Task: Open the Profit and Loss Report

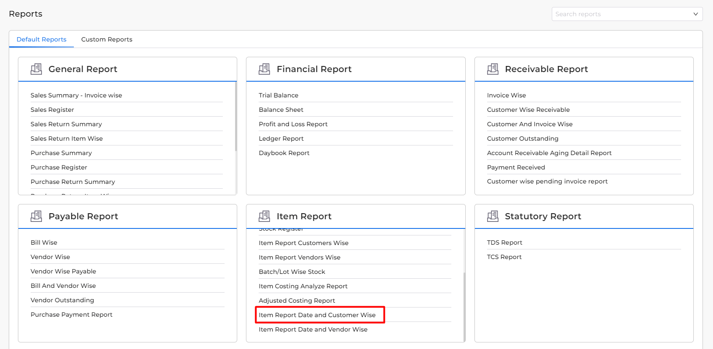Action: (293, 124)
